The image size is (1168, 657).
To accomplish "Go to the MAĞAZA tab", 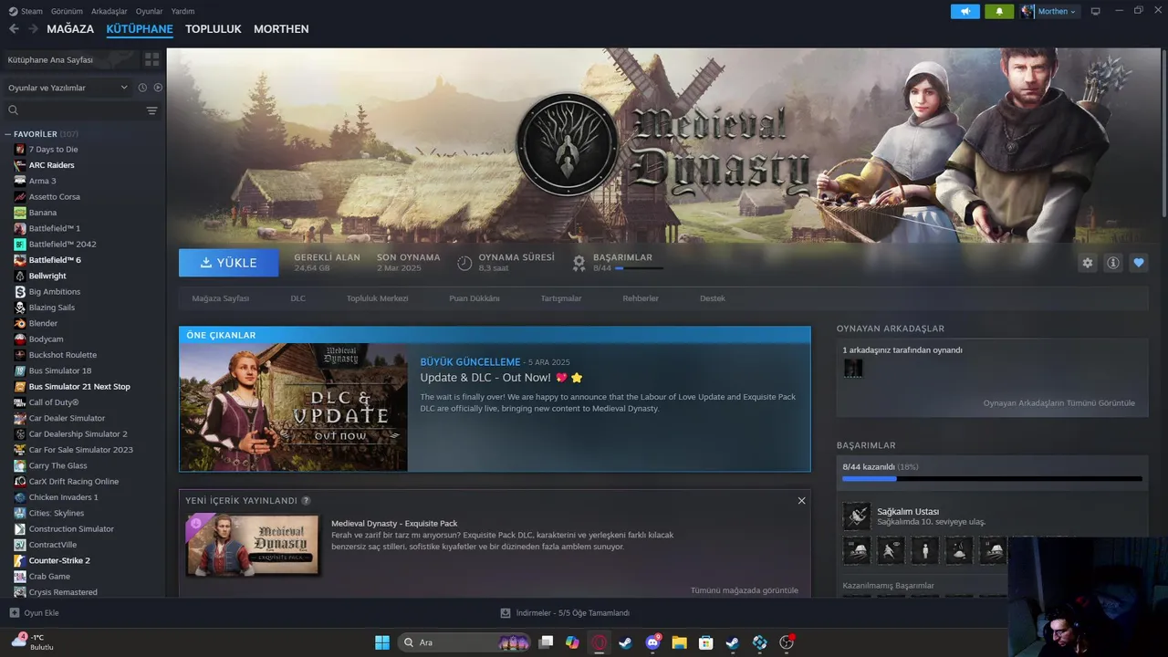I will pyautogui.click(x=70, y=29).
